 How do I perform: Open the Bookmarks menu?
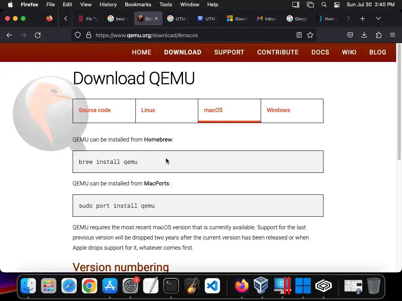tap(138, 5)
